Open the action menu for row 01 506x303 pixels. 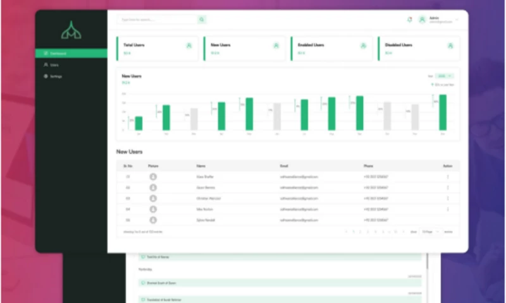coord(448,177)
